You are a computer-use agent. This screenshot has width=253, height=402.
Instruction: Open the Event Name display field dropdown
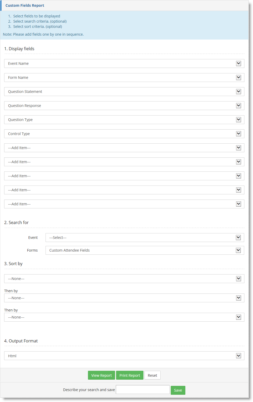tap(124, 63)
